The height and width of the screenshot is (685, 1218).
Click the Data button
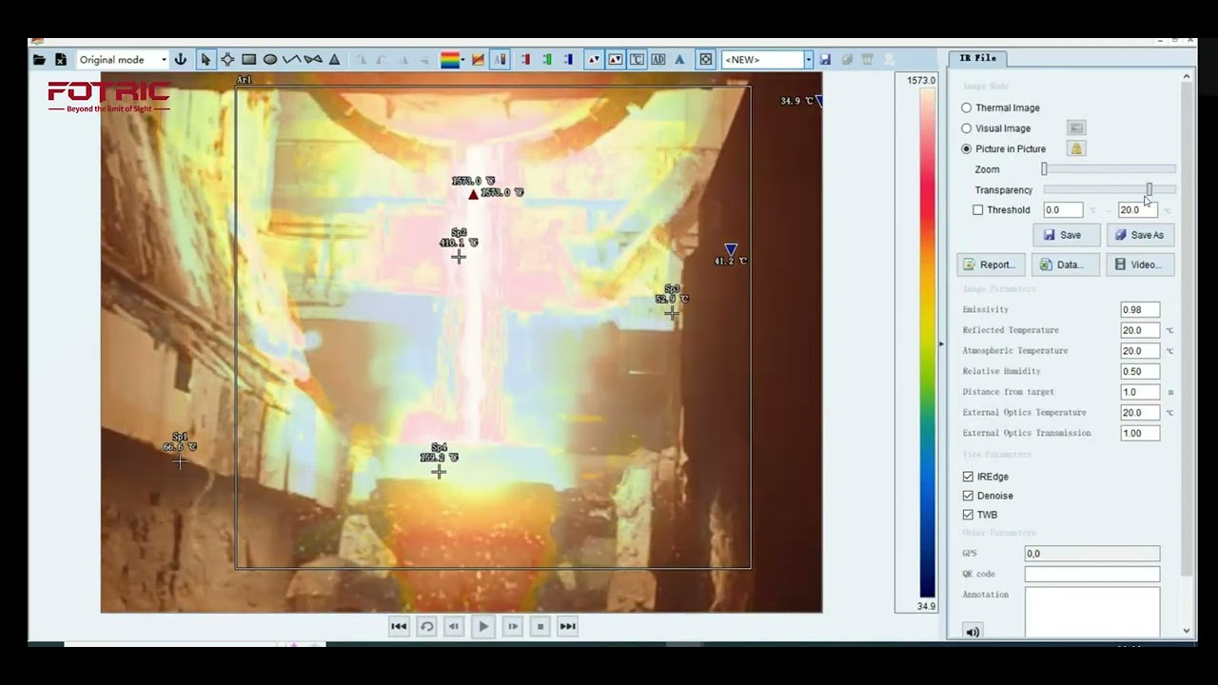(1066, 264)
